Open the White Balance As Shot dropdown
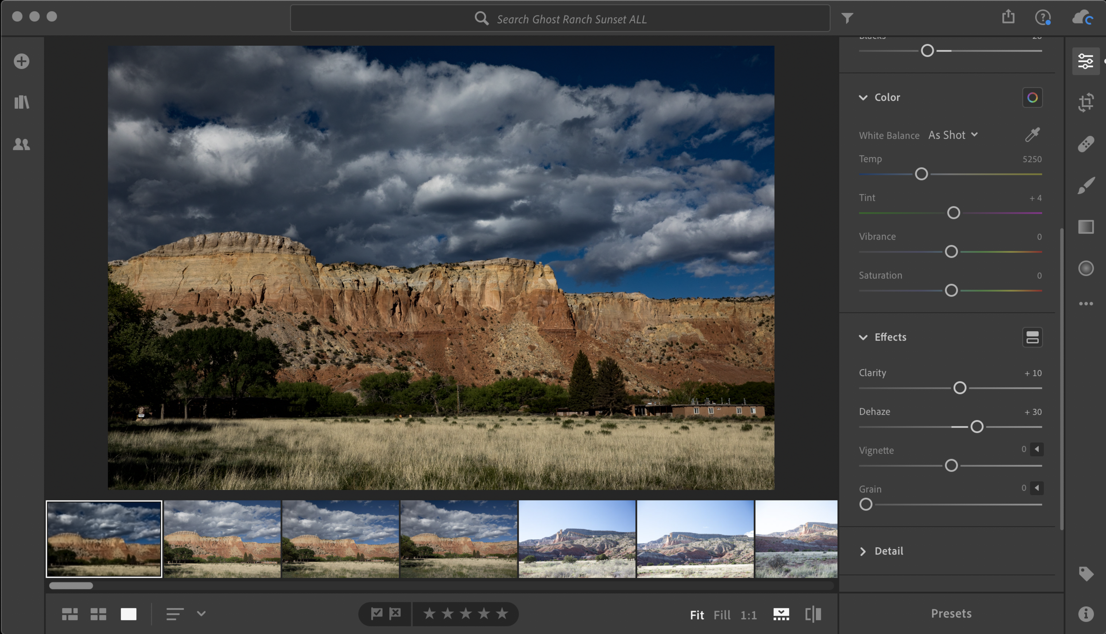This screenshot has width=1106, height=634. (953, 135)
